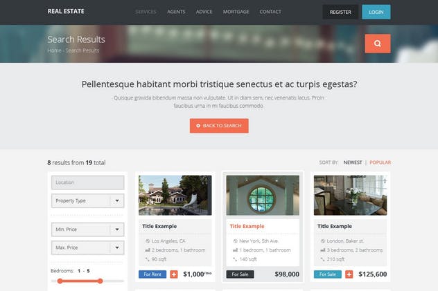This screenshot has height=291, width=438.
Task: Click location icon next to Los Angeles, CA
Action: [148, 241]
